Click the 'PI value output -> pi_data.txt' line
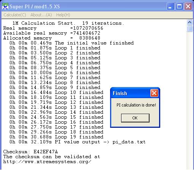 [x=77, y=142]
